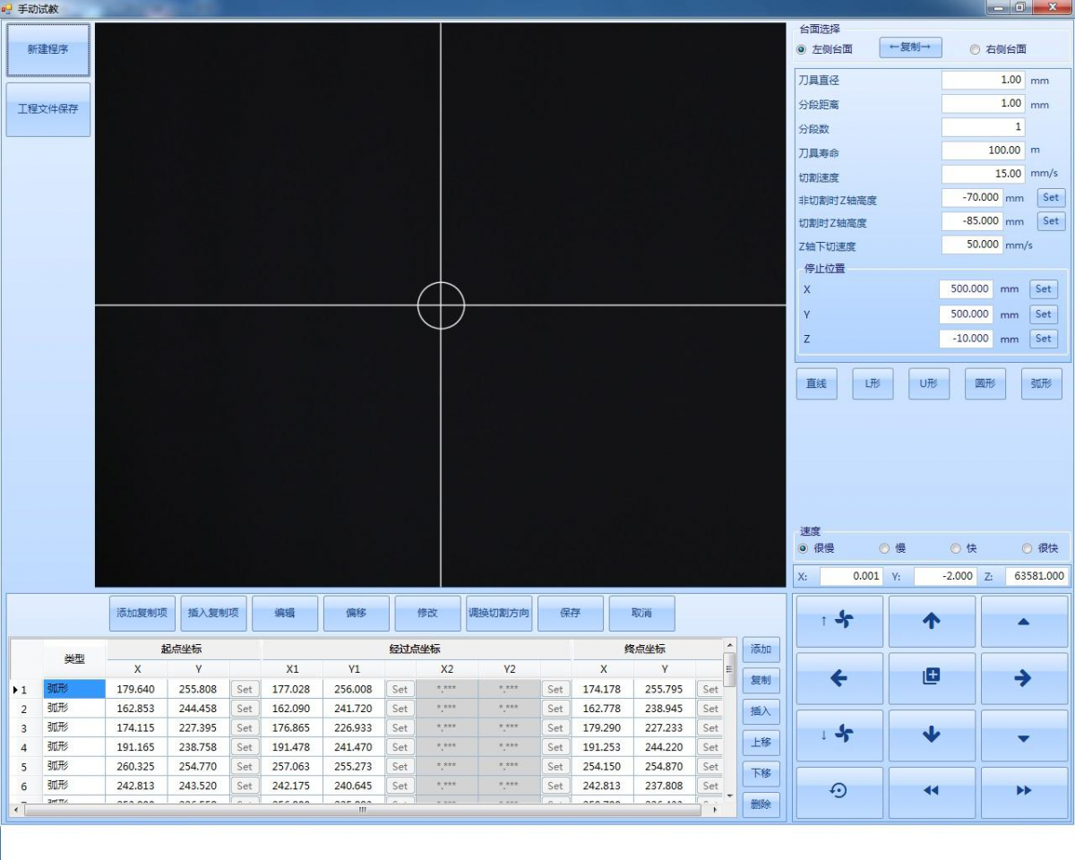The width and height of the screenshot is (1075, 860).
Task: Click the 切割速度 input field
Action: coord(984,174)
